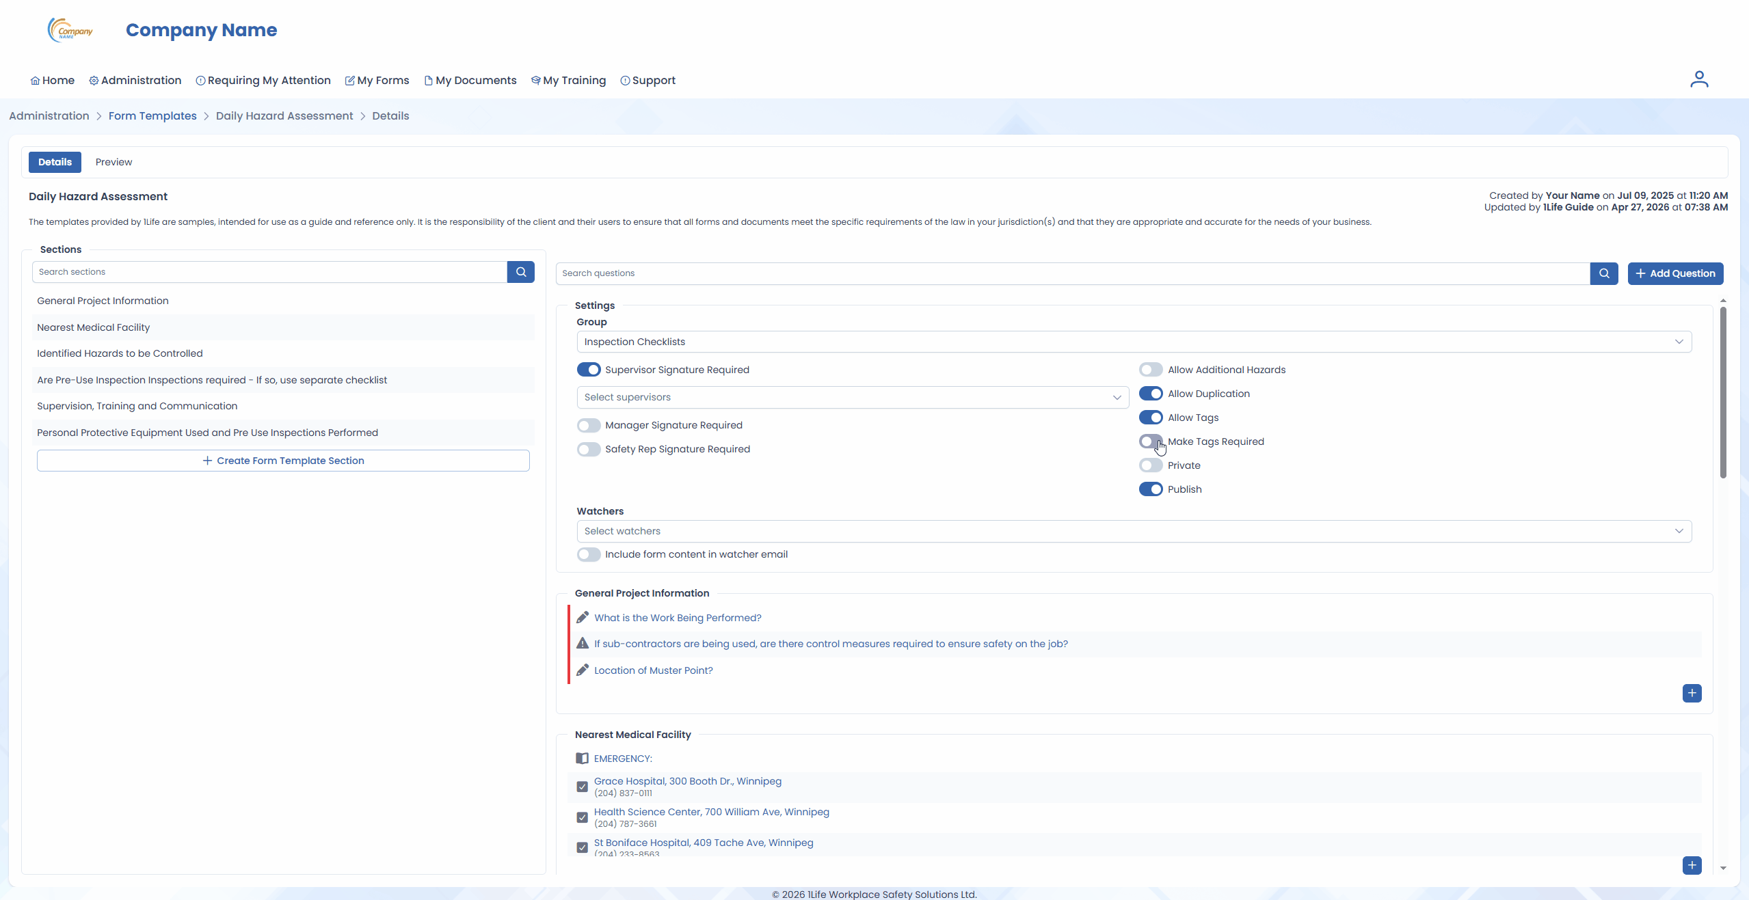1749x900 pixels.
Task: Open the Select supervisors dropdown
Action: pyautogui.click(x=853, y=397)
